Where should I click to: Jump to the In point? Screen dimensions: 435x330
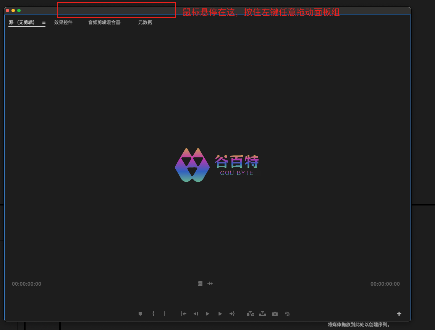tap(184, 314)
